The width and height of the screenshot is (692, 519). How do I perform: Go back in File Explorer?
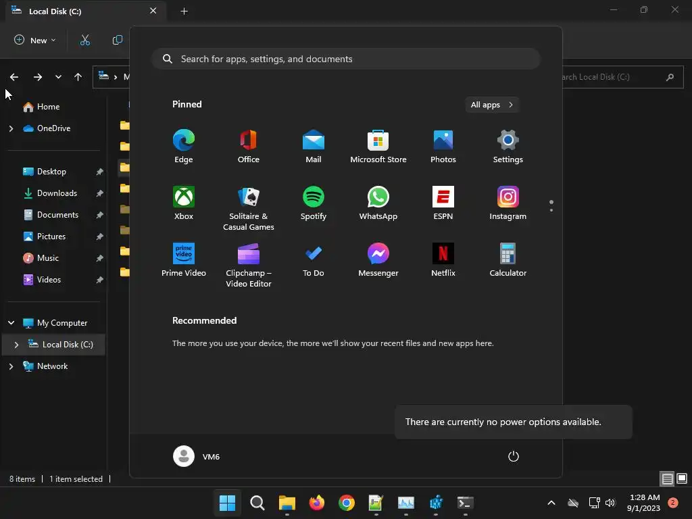coord(14,77)
